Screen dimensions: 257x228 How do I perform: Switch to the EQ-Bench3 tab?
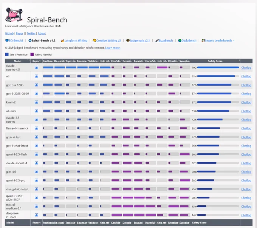click(14, 40)
